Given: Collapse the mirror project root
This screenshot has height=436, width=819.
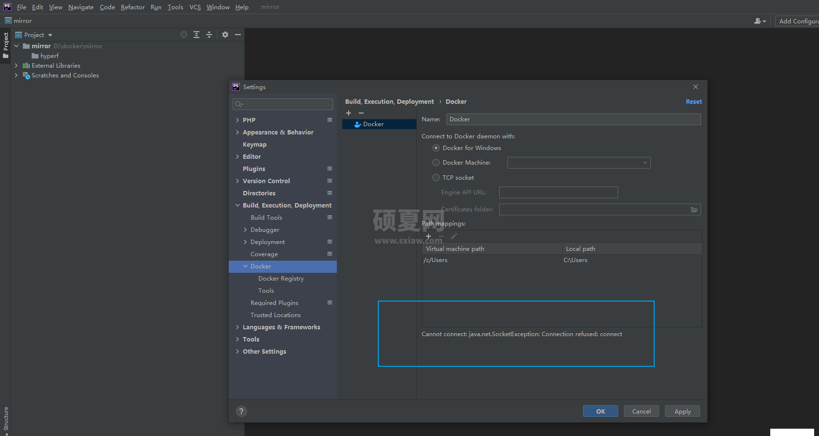Looking at the screenshot, I should pyautogui.click(x=17, y=46).
